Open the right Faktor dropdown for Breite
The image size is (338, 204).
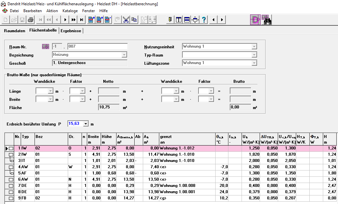pyautogui.click(x=211, y=99)
